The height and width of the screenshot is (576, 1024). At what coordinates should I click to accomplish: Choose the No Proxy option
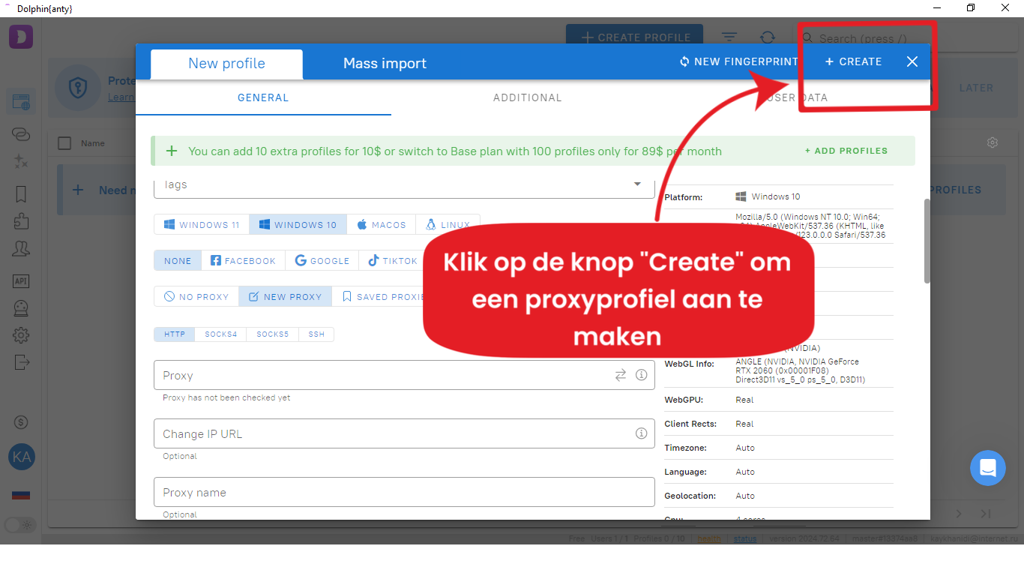196,296
